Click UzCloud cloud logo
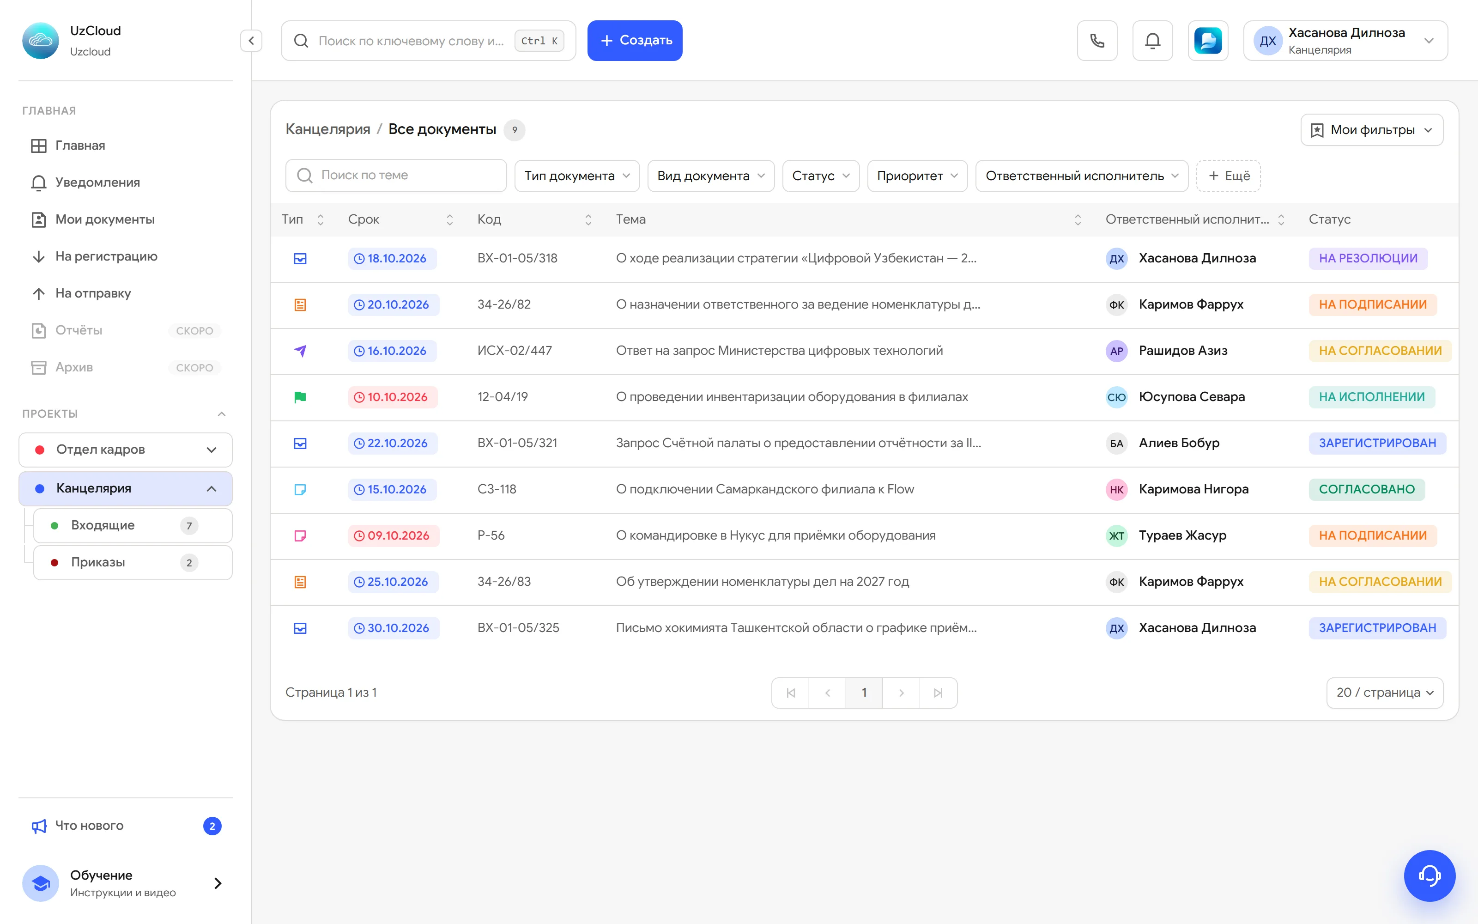 pos(40,40)
